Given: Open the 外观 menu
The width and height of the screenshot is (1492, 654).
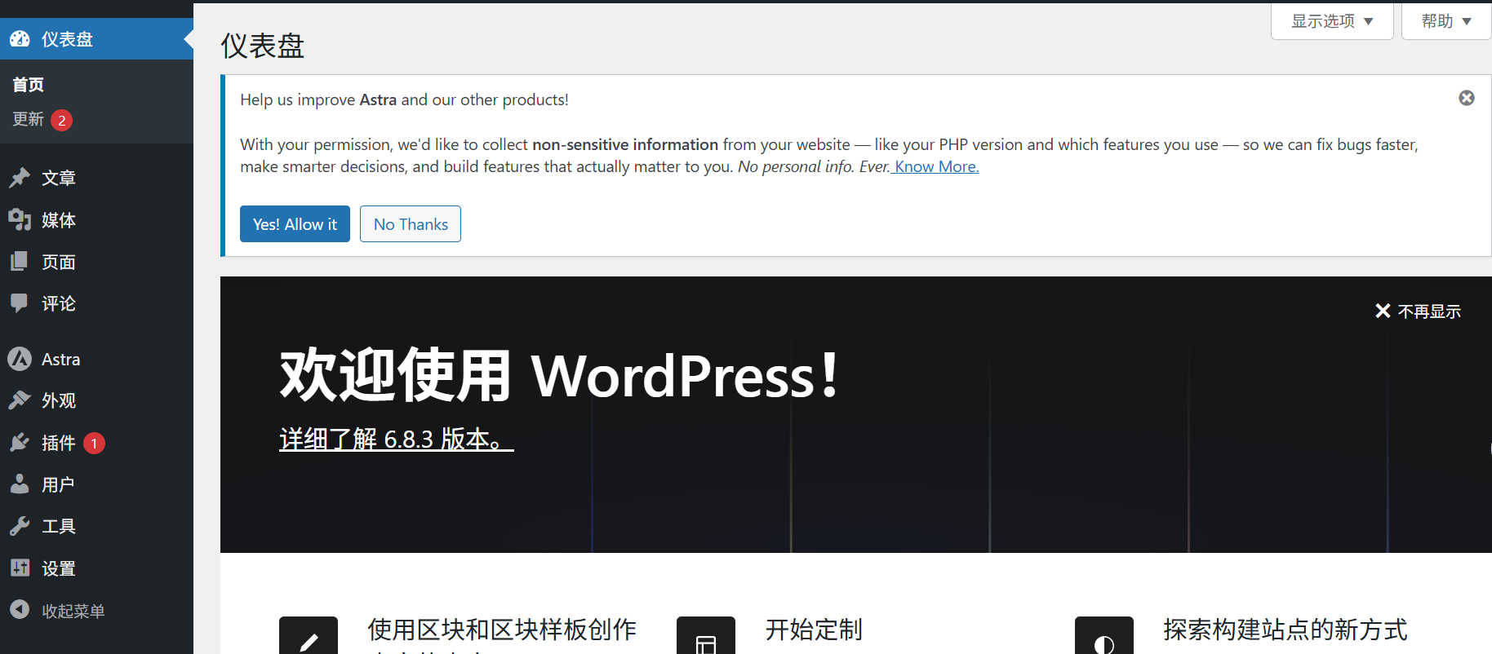Looking at the screenshot, I should [x=96, y=400].
